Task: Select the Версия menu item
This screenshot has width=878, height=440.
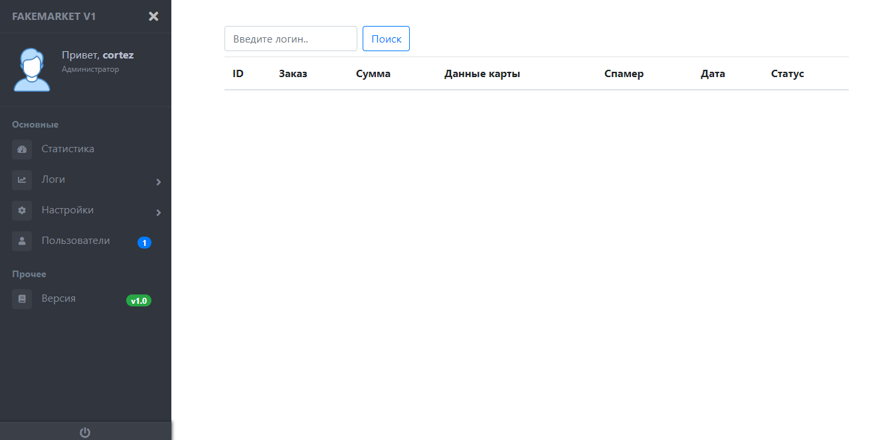Action: click(x=58, y=298)
